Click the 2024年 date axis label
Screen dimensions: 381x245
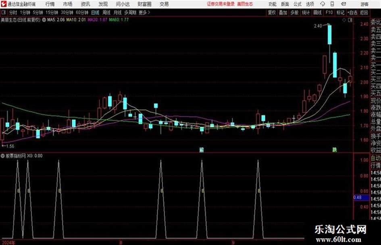pyautogui.click(x=8, y=243)
